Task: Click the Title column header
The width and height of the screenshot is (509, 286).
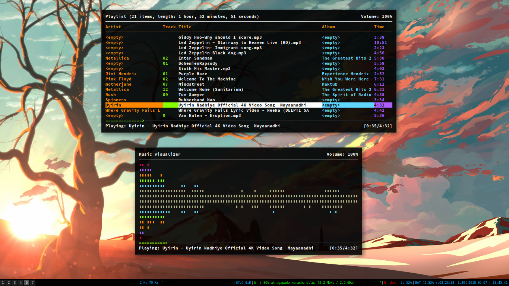Action: point(185,27)
